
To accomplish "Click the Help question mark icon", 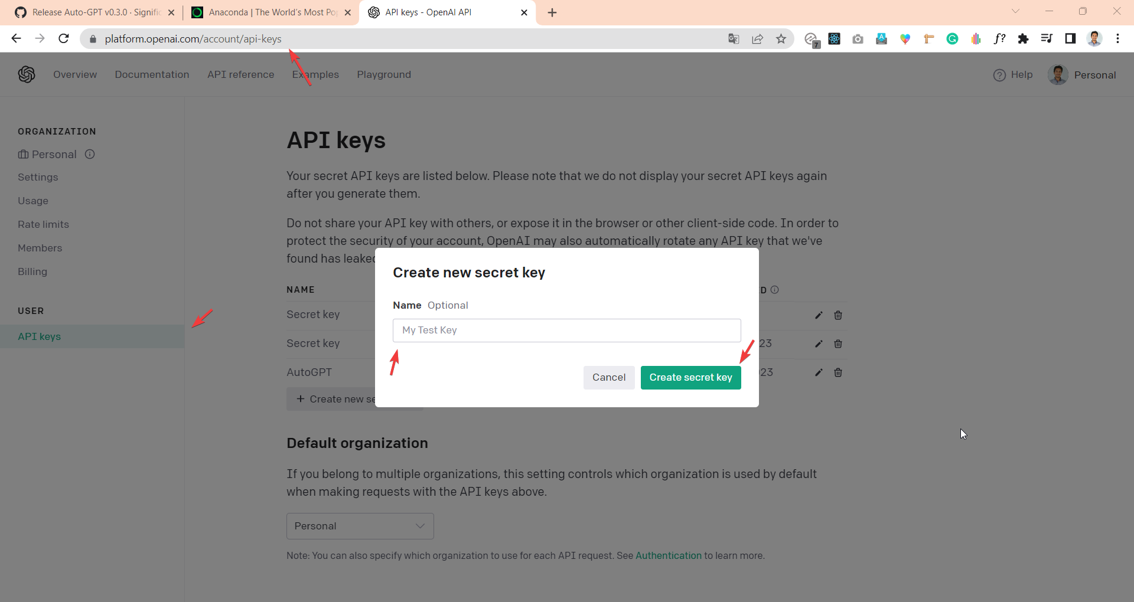I will tap(999, 75).
